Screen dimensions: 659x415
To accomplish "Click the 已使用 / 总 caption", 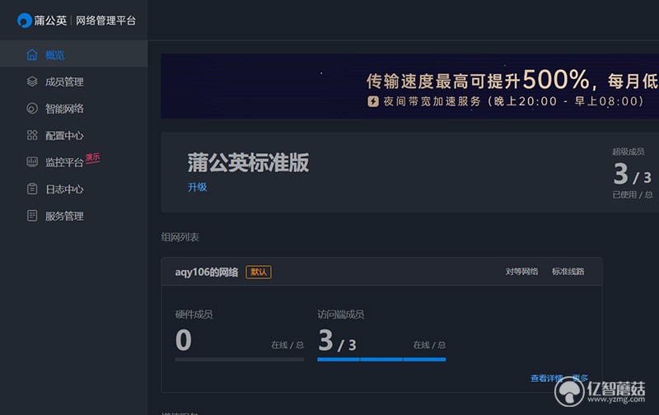I will pyautogui.click(x=633, y=194).
